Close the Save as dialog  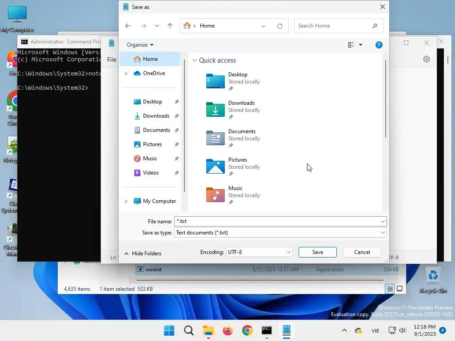point(383,7)
